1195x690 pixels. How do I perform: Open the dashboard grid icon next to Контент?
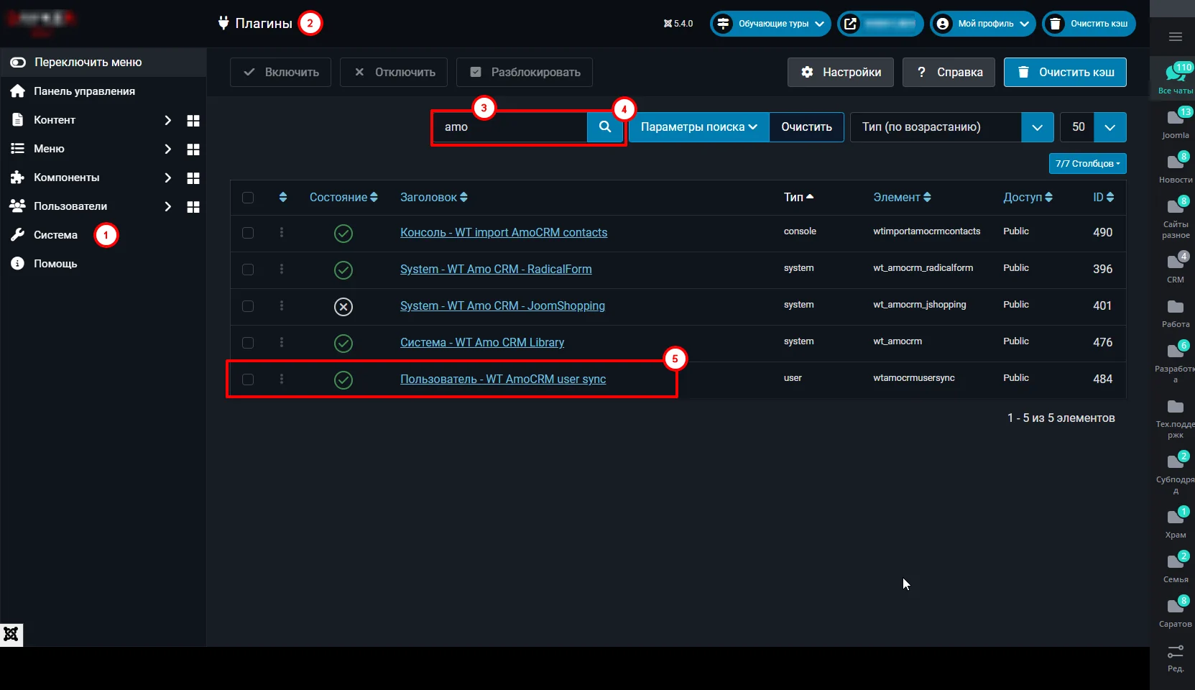pyautogui.click(x=193, y=120)
